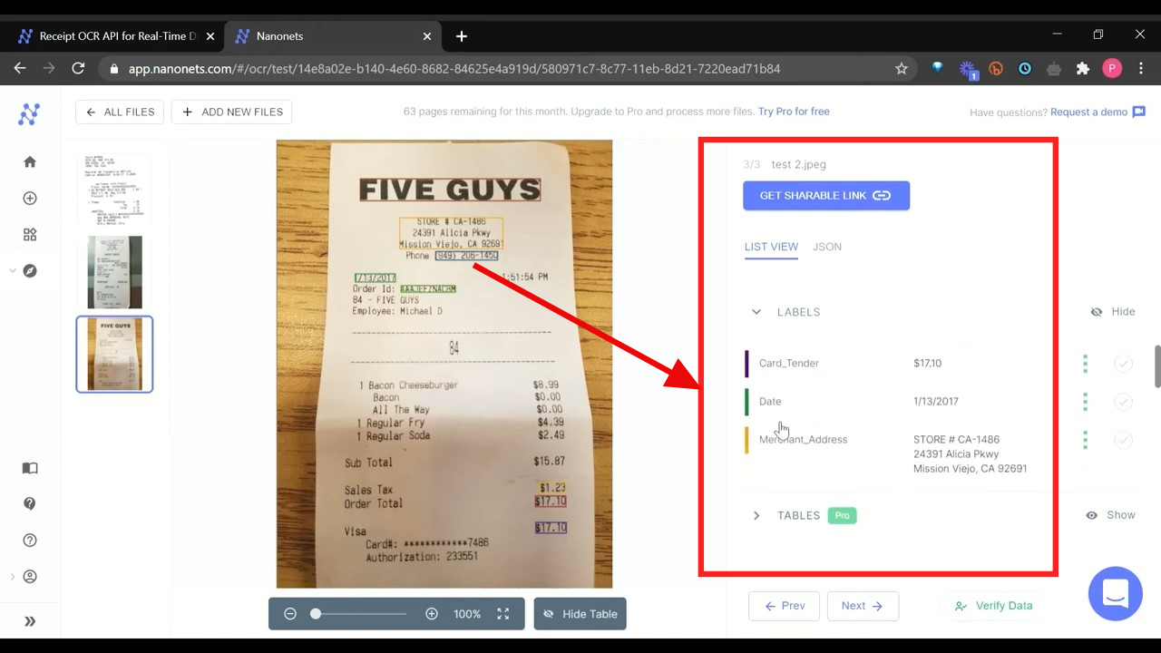Click the add new model plus icon in sidebar
Image resolution: width=1161 pixels, height=653 pixels.
pyautogui.click(x=30, y=199)
